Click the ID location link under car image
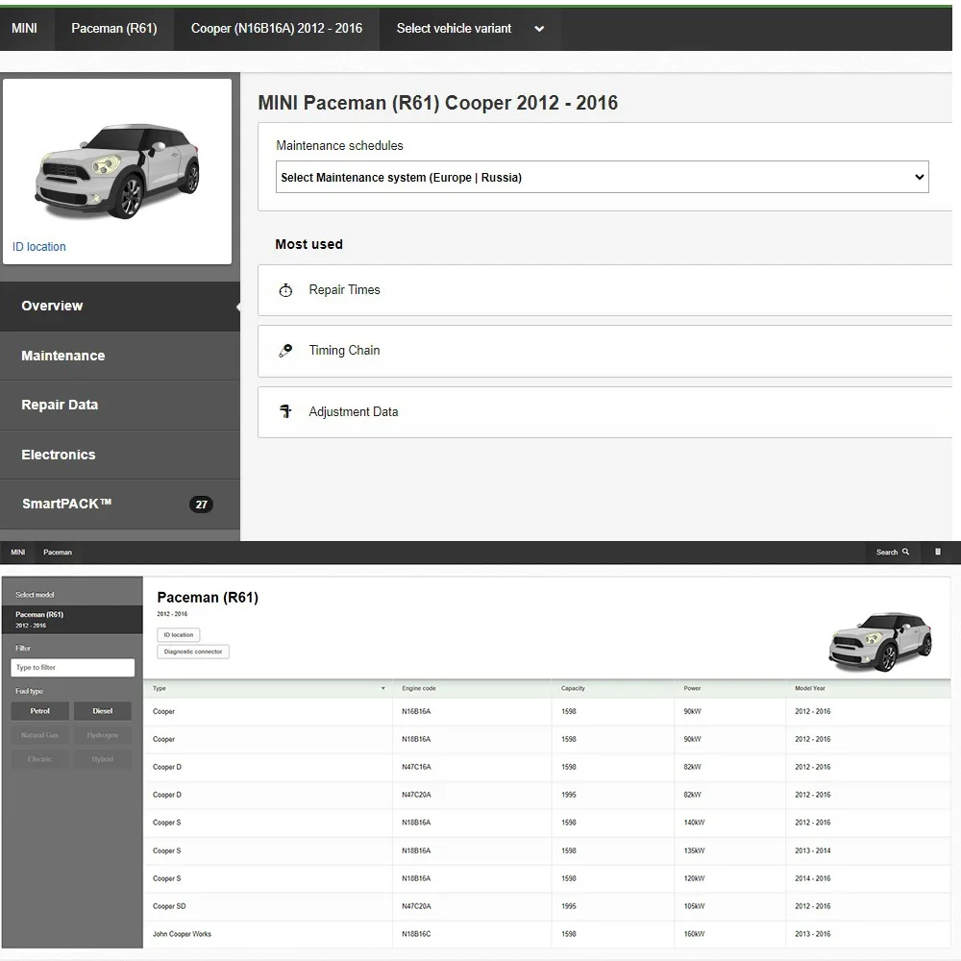961x961 pixels. click(39, 247)
